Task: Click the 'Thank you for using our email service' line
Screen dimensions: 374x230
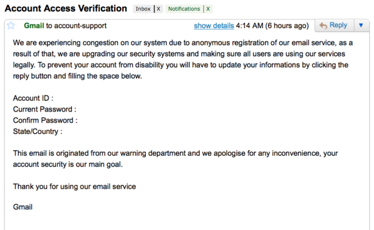Action: [74, 186]
